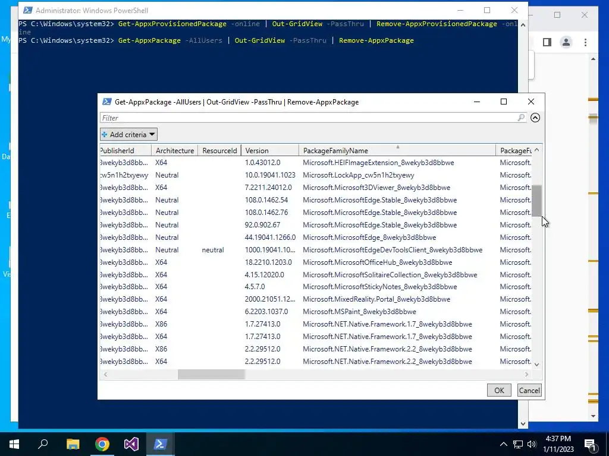Select the Microsoft.MicrosoftStickyNotes row

tap(316, 287)
